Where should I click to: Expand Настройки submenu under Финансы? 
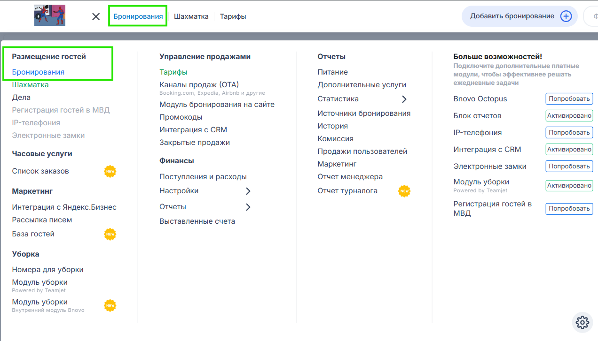tap(248, 191)
